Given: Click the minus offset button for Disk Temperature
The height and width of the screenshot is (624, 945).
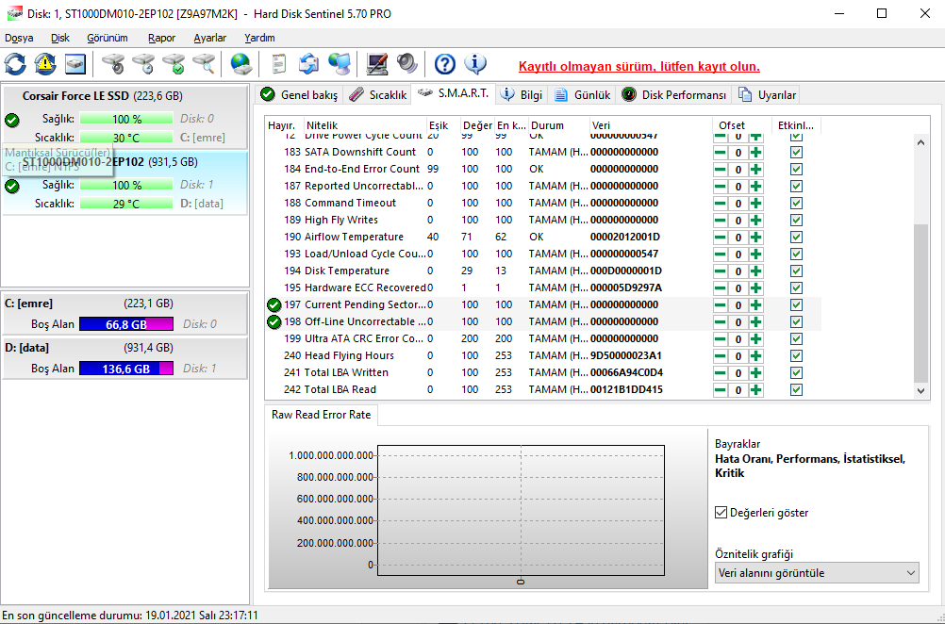Looking at the screenshot, I should pyautogui.click(x=721, y=271).
